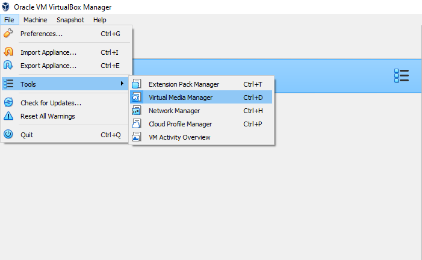Screen dimensions: 422x260
Task: Click the Preferences wrench icon
Action: [x=8, y=33]
